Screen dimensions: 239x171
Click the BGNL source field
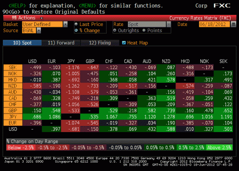click(29, 31)
